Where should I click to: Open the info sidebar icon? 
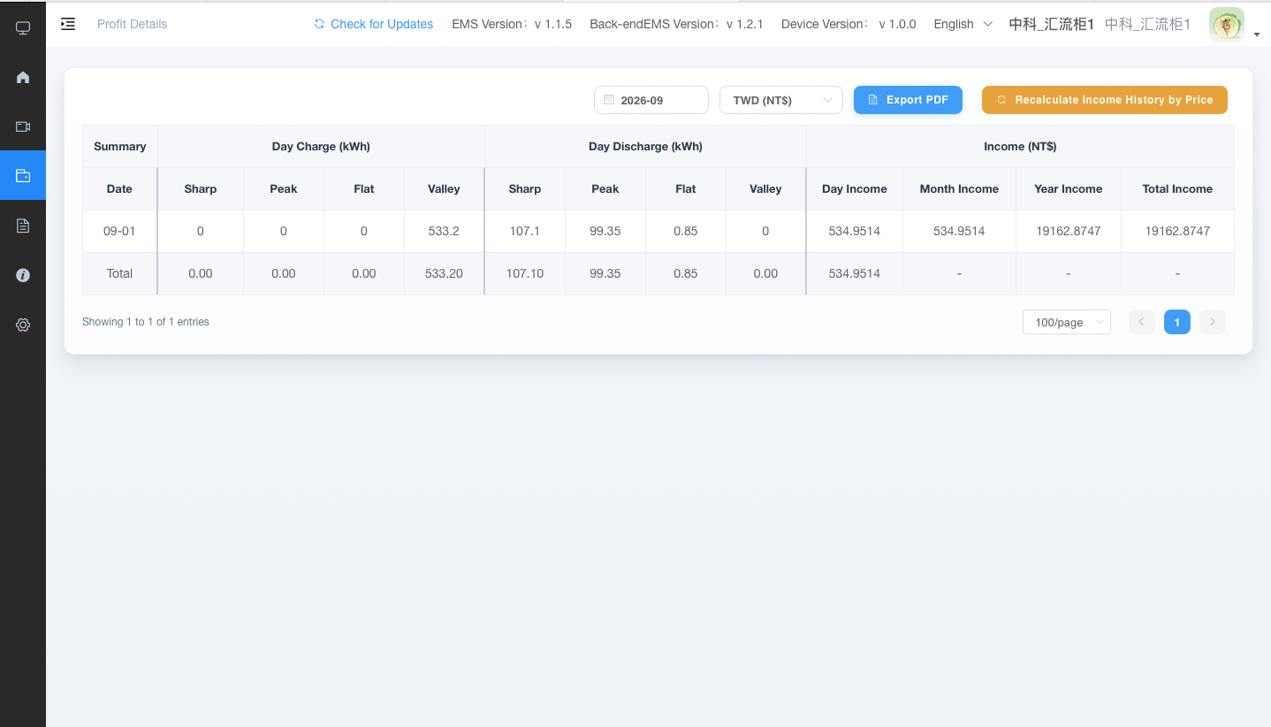(23, 275)
